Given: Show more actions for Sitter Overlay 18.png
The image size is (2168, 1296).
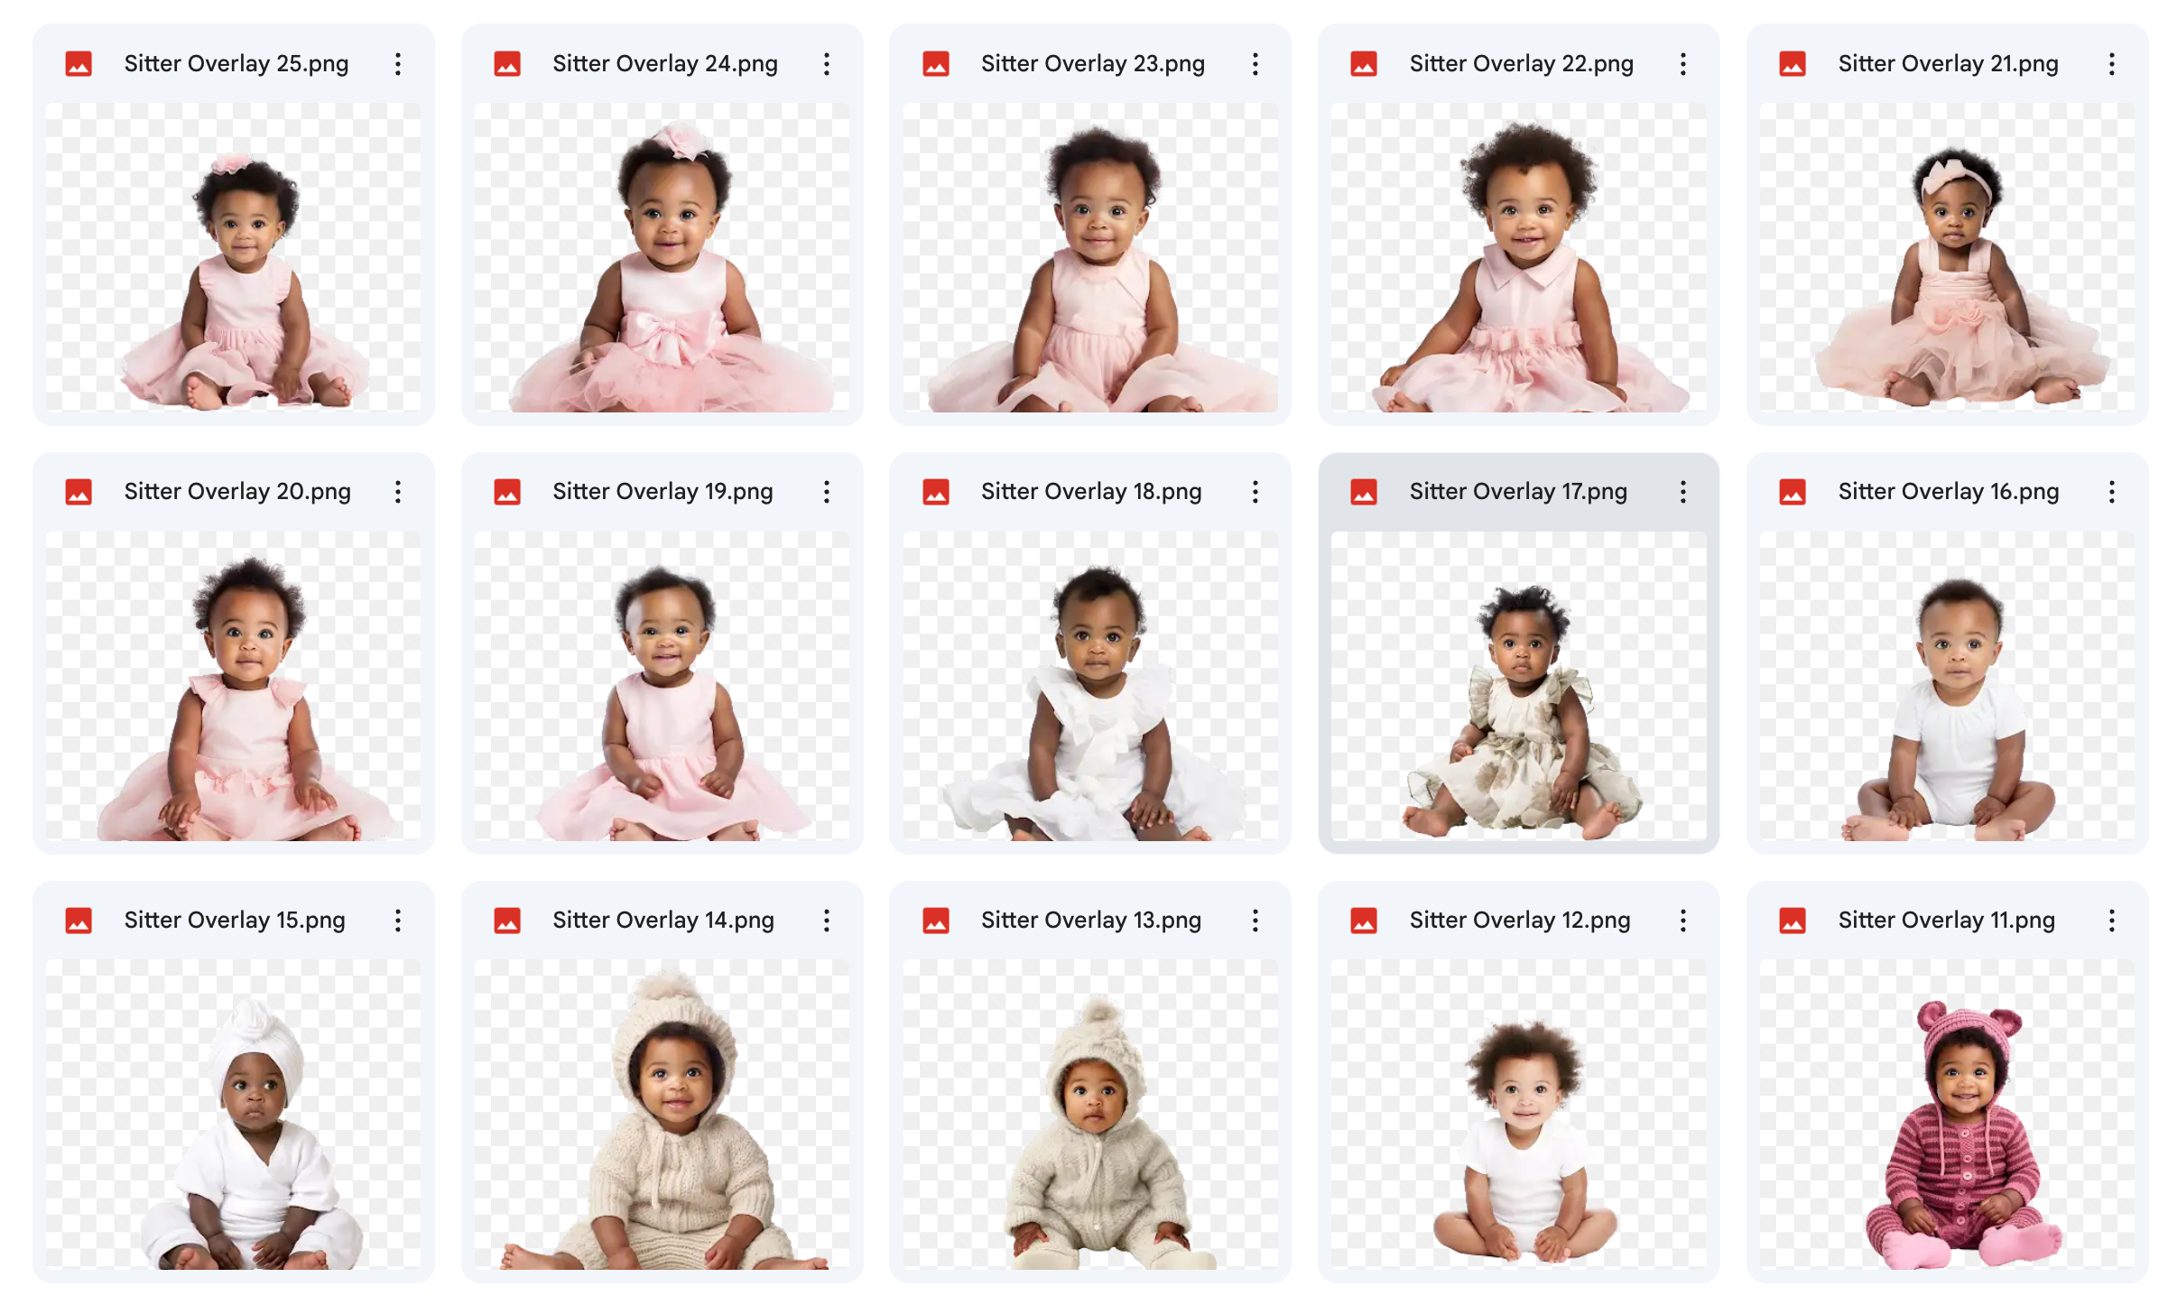Looking at the screenshot, I should [1255, 492].
